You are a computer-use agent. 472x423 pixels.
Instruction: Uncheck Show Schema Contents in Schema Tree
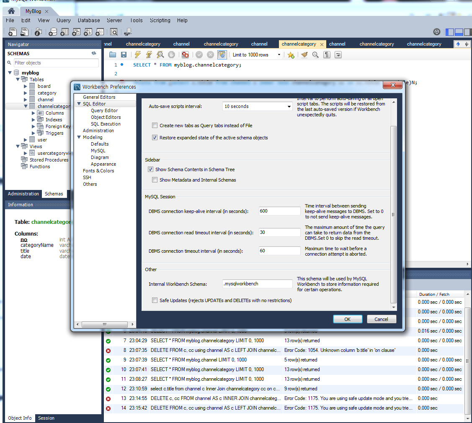click(x=150, y=169)
